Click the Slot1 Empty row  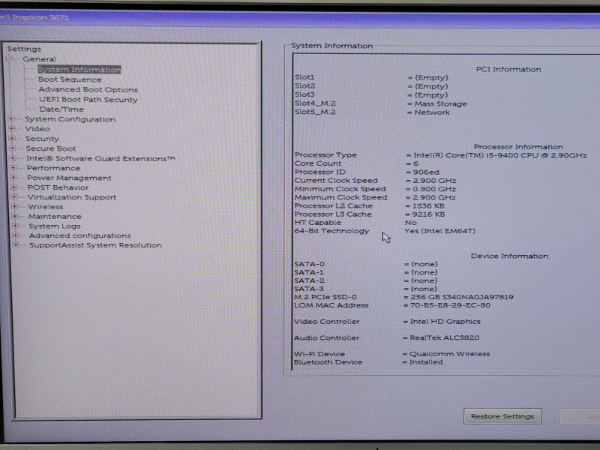[x=371, y=78]
